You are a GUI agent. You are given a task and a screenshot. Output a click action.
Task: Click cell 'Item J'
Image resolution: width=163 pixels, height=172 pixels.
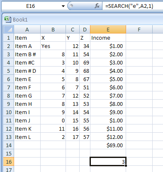click(27, 120)
